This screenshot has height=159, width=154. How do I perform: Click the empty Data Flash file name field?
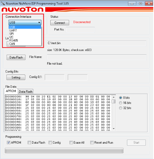point(97,57)
